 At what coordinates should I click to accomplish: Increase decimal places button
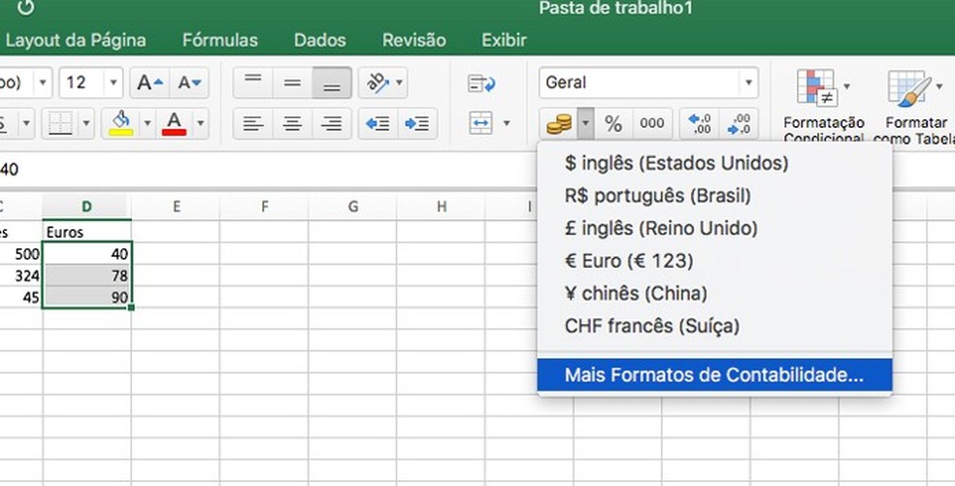click(699, 123)
